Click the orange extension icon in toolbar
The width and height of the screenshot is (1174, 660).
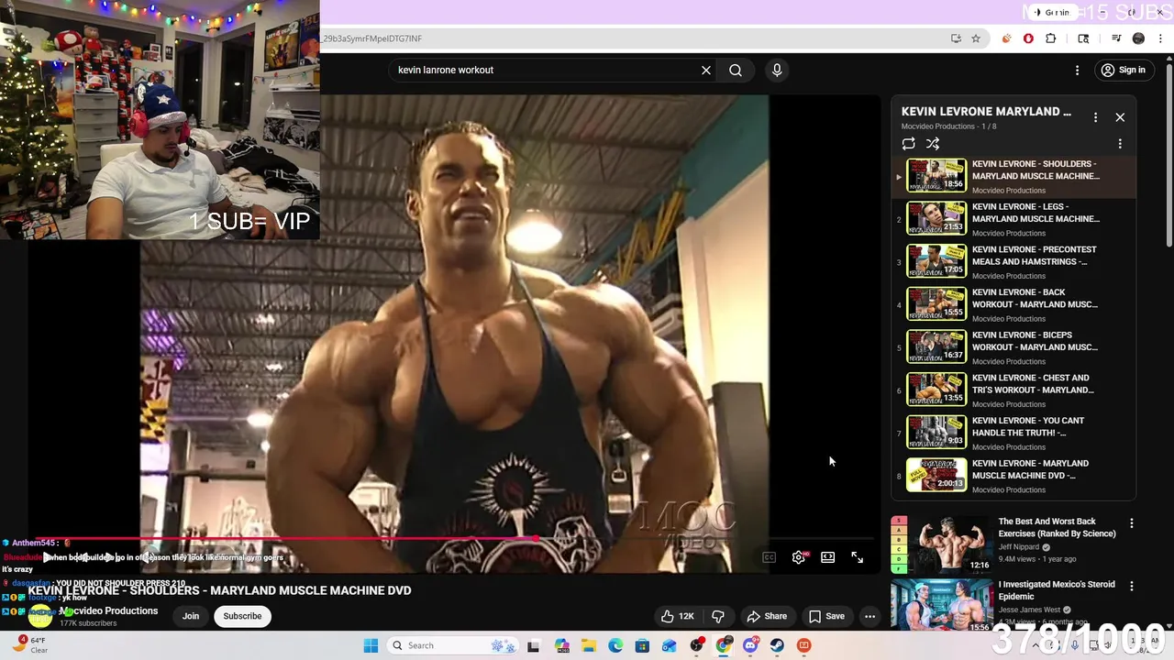(1006, 38)
